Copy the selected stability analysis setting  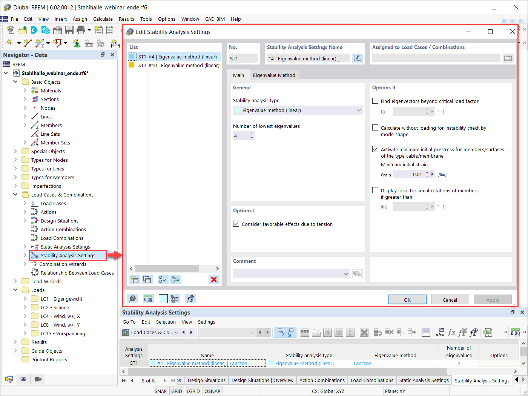(x=147, y=279)
